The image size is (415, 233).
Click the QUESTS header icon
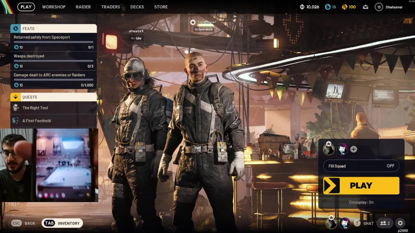click(x=16, y=97)
